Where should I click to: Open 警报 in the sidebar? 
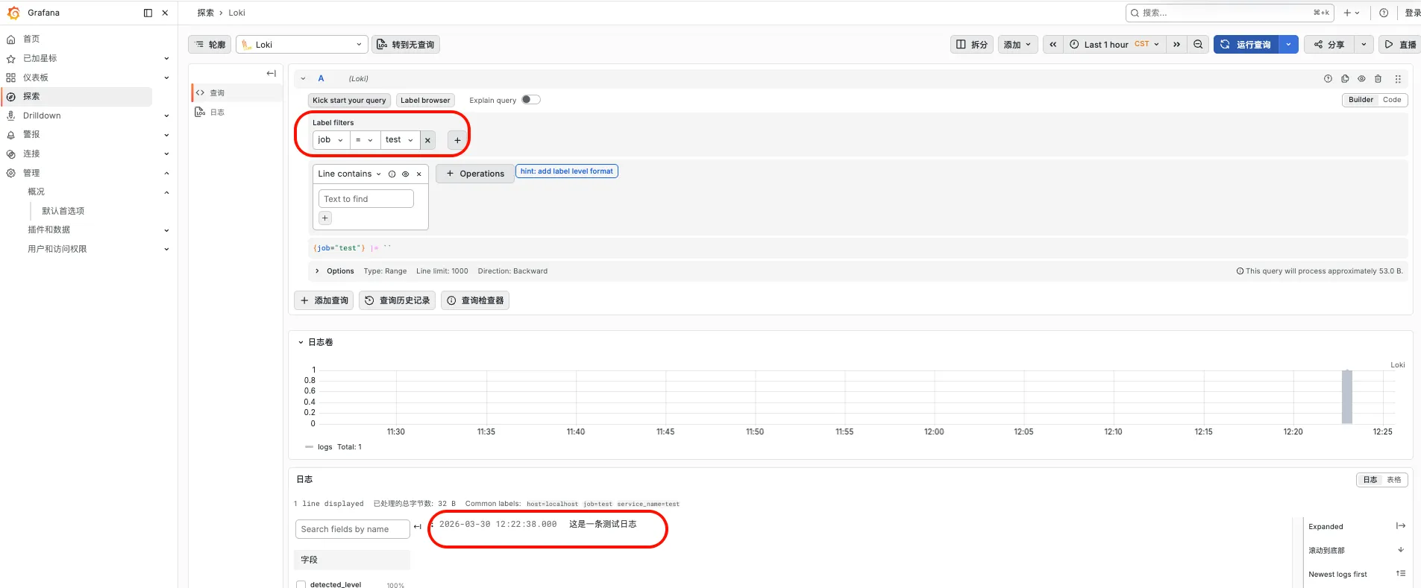[x=31, y=134]
